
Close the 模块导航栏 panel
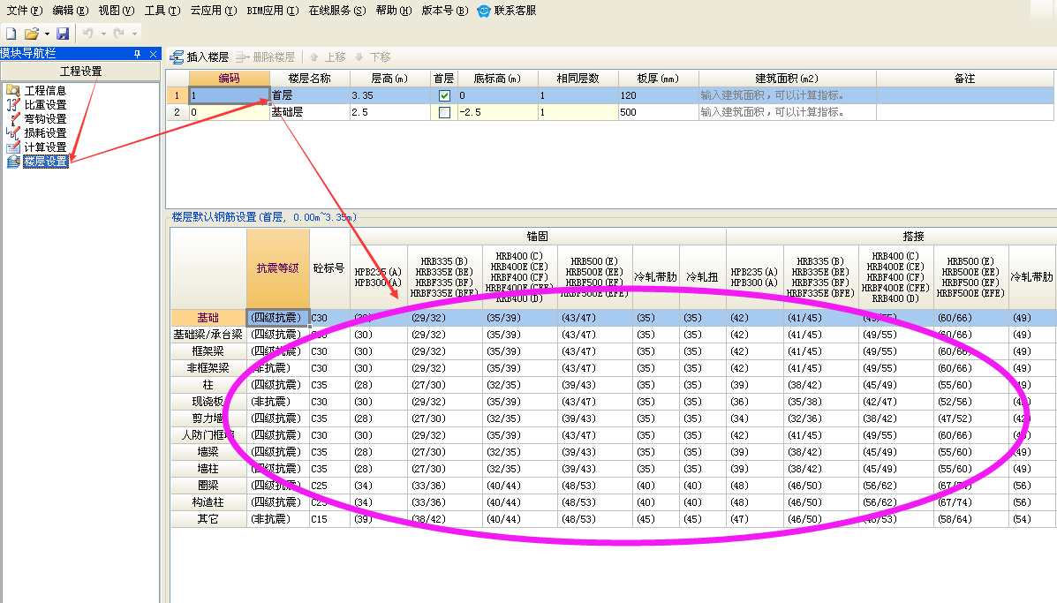click(153, 54)
